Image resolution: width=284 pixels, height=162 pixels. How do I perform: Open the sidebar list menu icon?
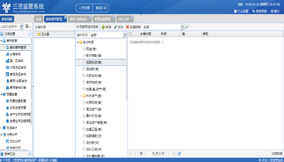click(27, 26)
